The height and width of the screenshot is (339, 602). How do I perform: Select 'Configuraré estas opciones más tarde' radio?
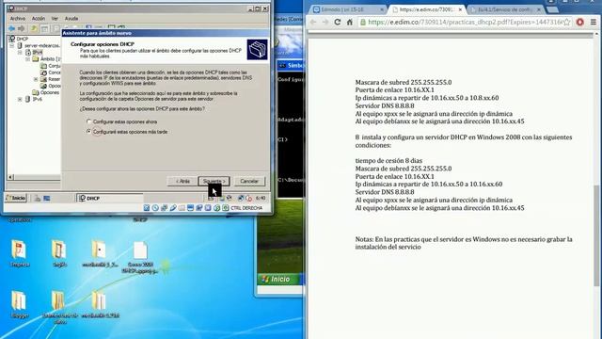(89, 132)
